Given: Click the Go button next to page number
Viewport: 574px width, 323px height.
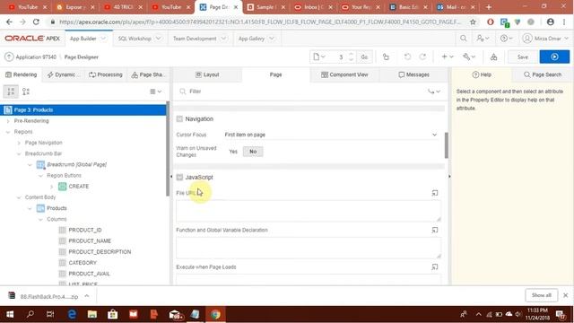Looking at the screenshot, I should coord(364,57).
